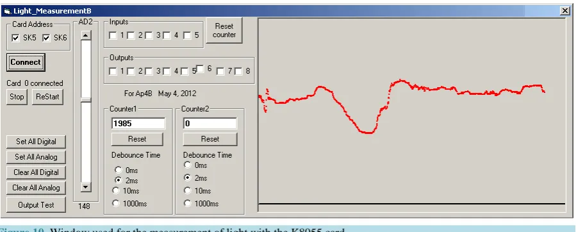
Task: Click Clear All Digital button
Action: click(x=36, y=172)
